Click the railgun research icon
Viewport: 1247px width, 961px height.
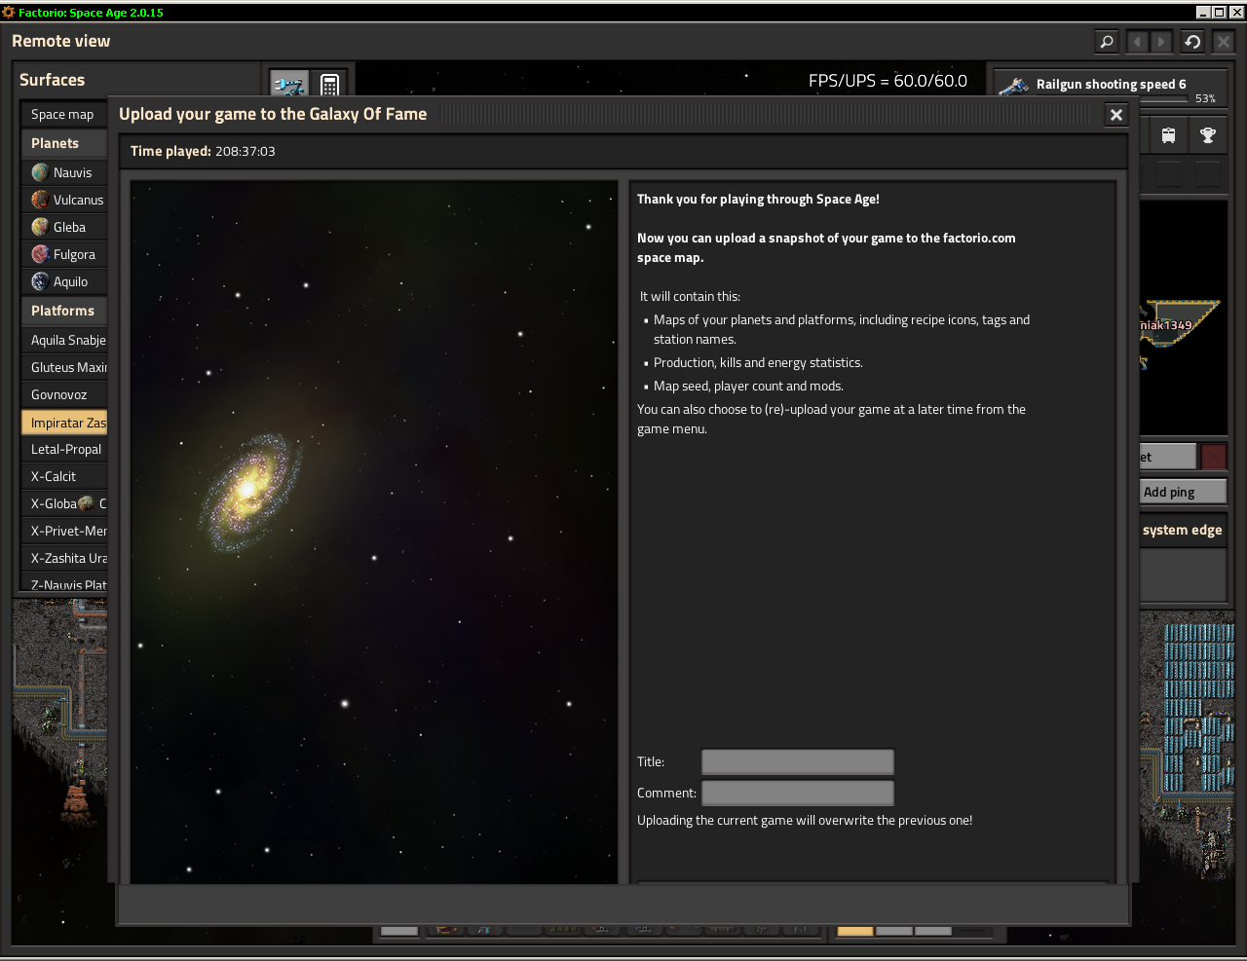click(1013, 86)
